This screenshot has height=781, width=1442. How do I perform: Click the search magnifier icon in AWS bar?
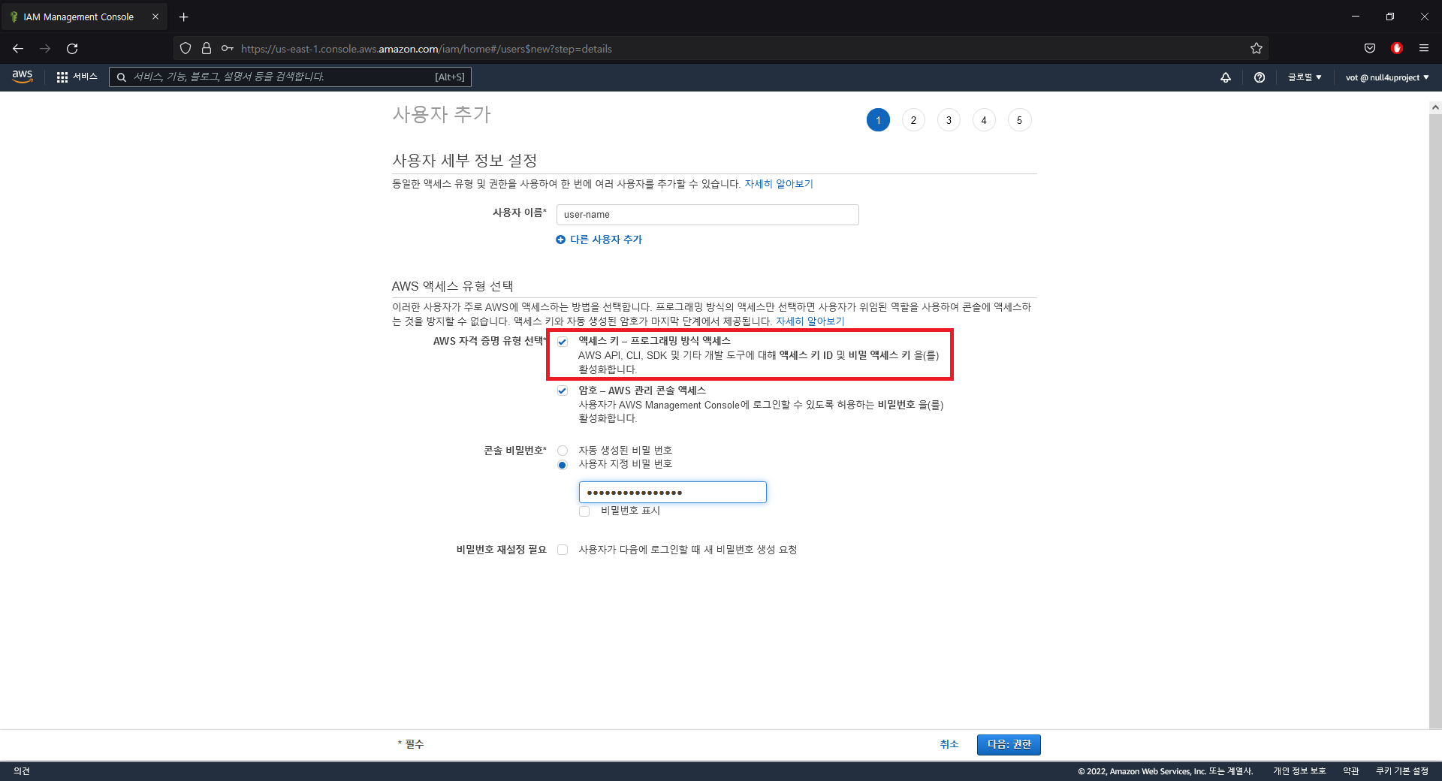[x=121, y=77]
